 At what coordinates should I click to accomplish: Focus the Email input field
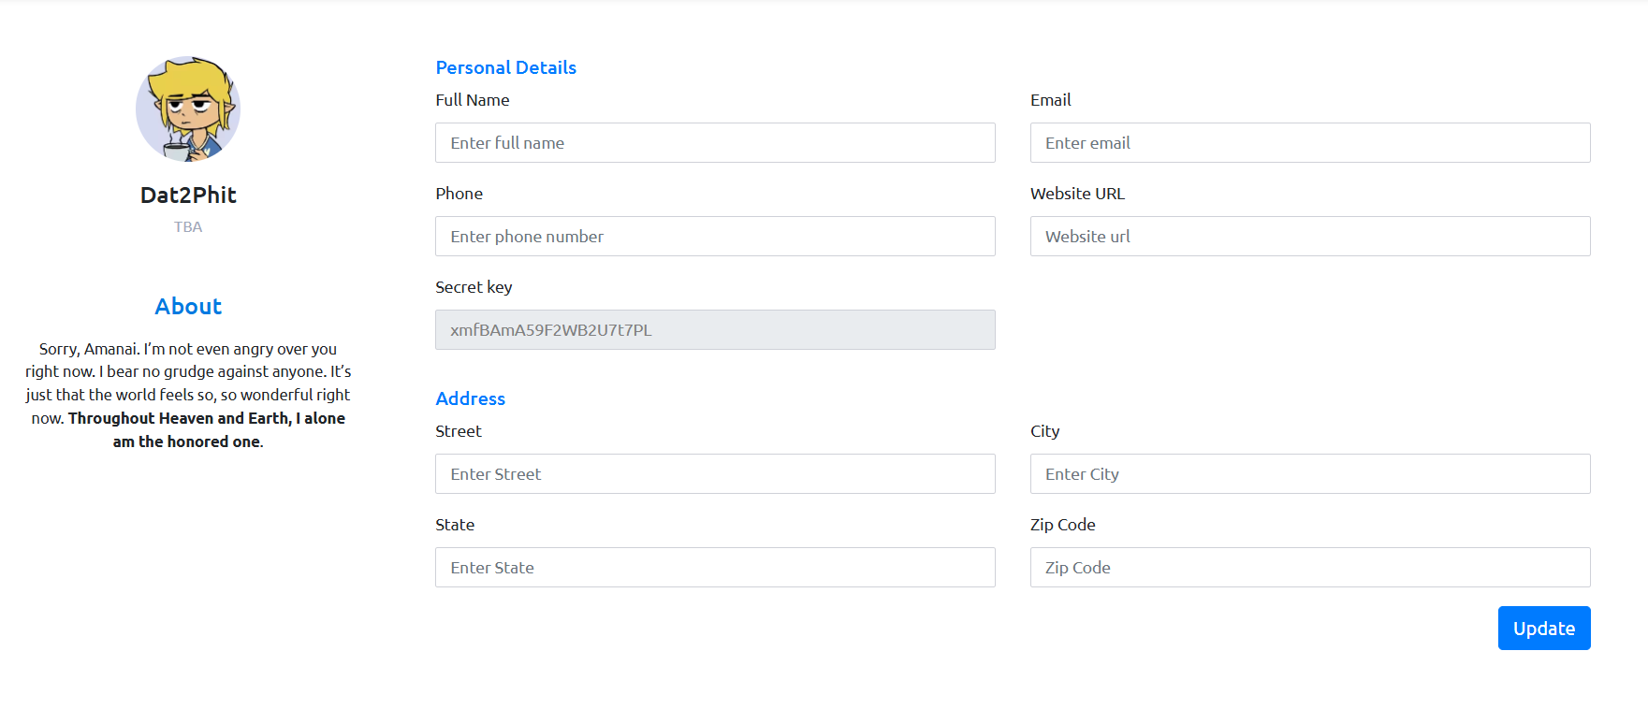1309,143
